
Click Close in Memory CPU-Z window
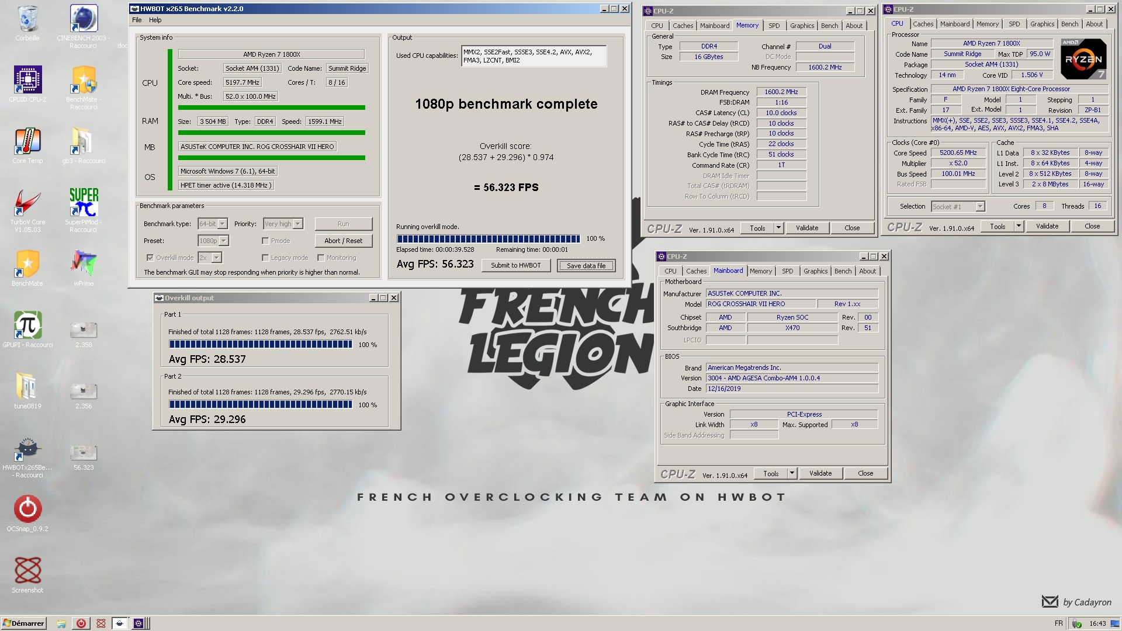pos(852,228)
